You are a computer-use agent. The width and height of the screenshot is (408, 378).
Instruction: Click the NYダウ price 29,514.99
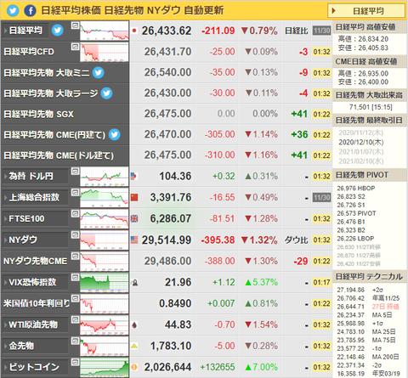167,240
